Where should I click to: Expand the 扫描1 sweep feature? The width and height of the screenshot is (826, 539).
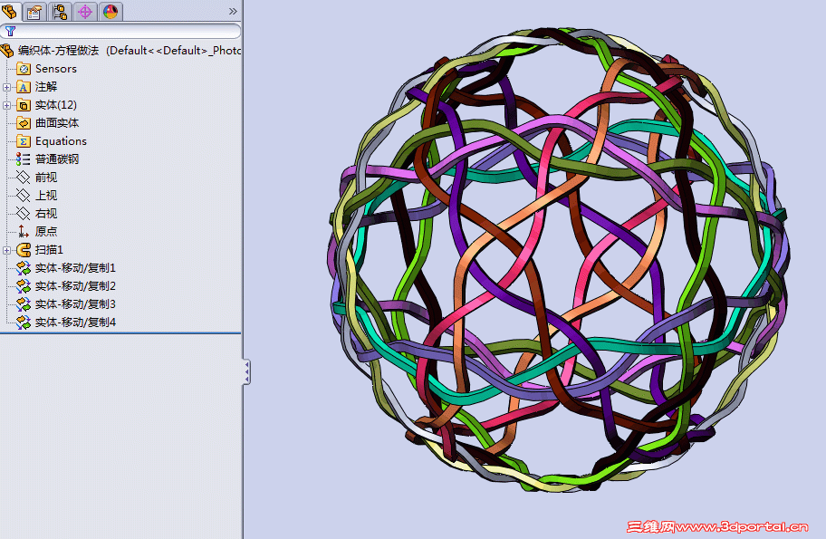click(x=7, y=250)
